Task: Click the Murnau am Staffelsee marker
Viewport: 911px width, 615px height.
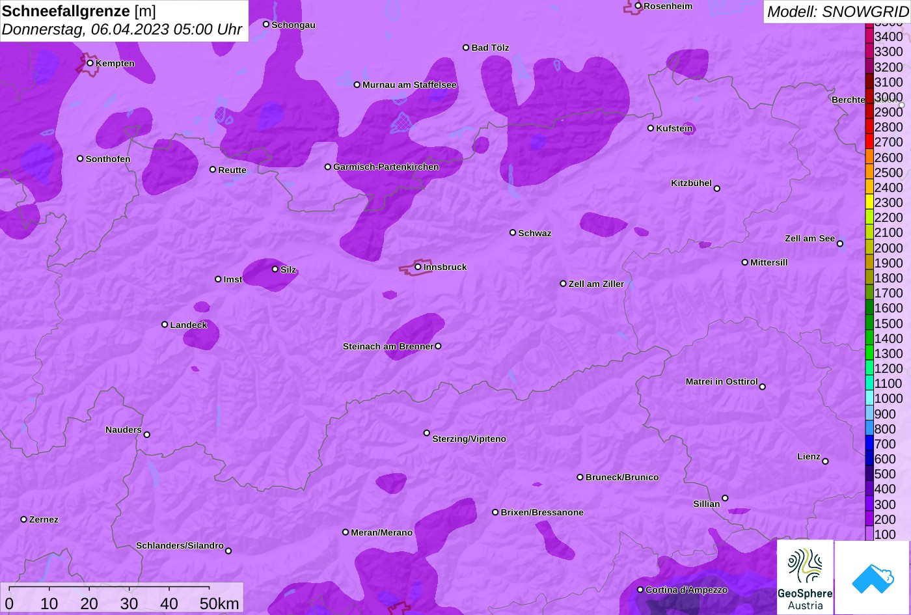Action: pyautogui.click(x=357, y=85)
